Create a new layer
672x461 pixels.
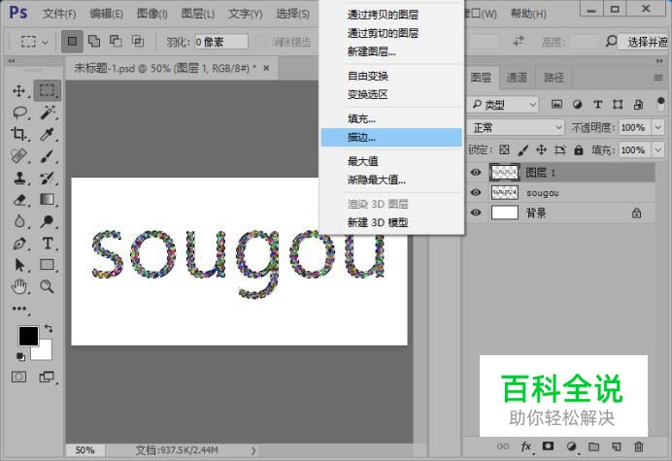[617, 446]
